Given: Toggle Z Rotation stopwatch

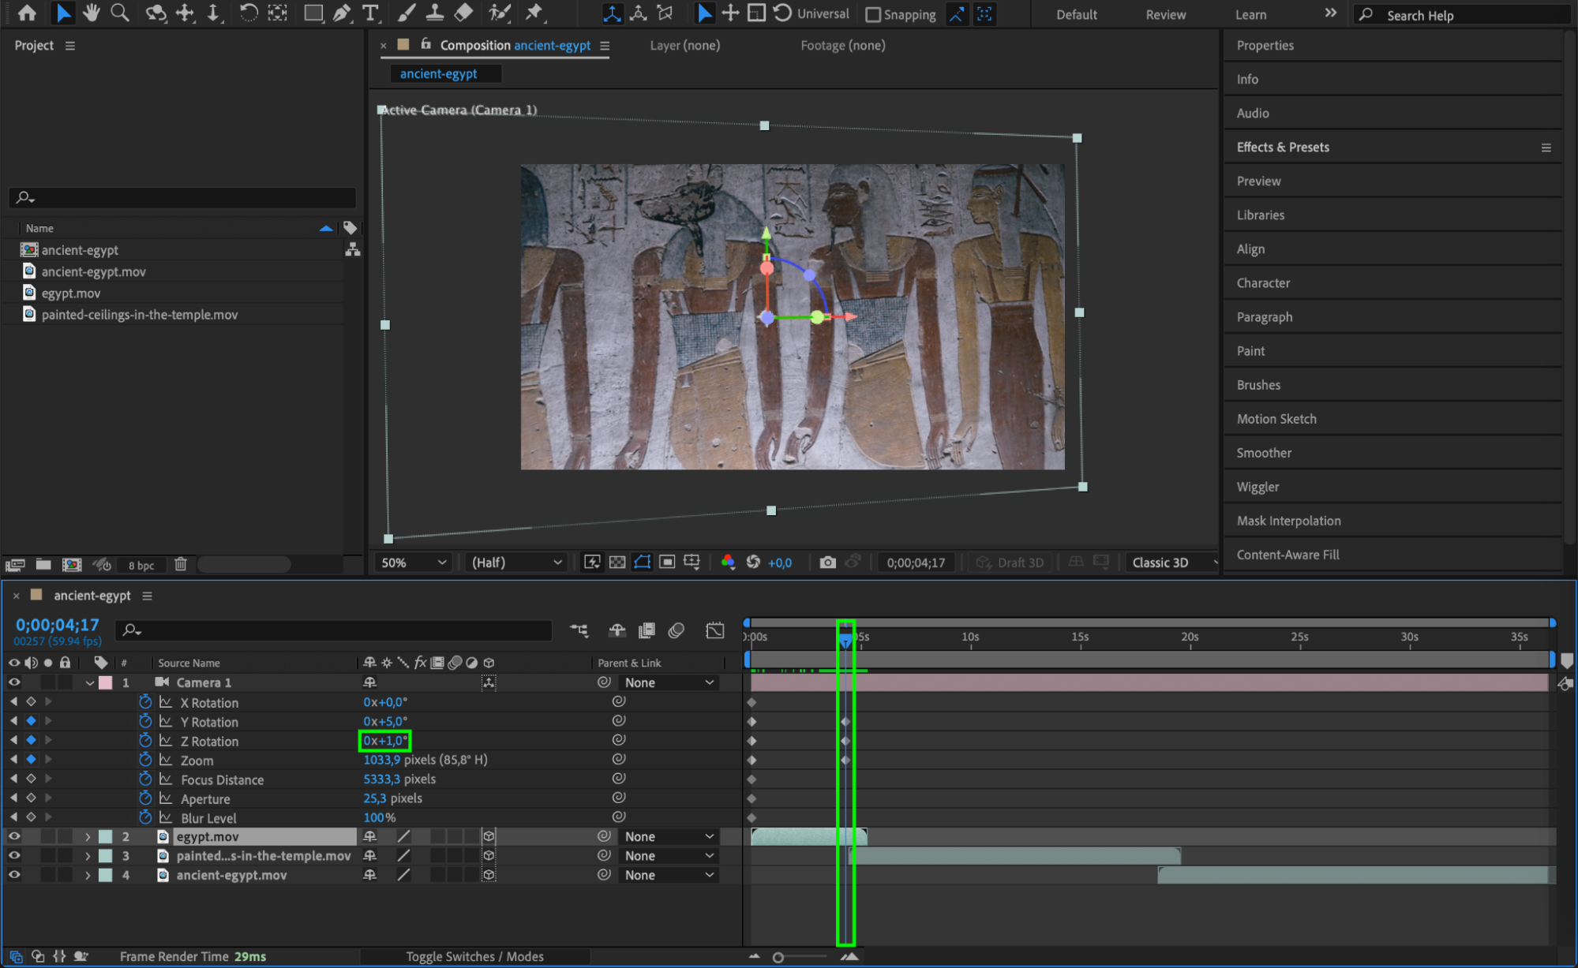Looking at the screenshot, I should coord(145,741).
